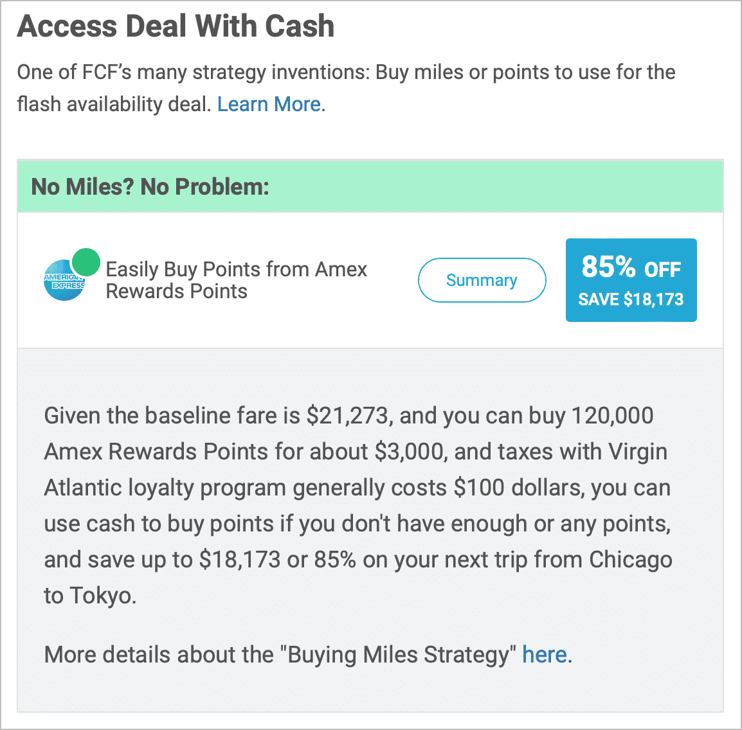Click the "Rewards Points" second title line
This screenshot has height=730, width=742.
(x=177, y=291)
